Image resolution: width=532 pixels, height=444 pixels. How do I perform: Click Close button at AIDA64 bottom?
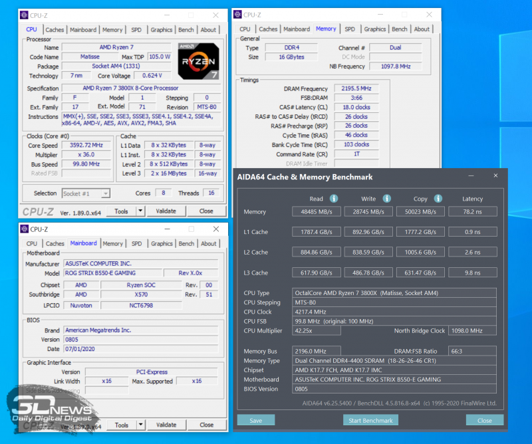pyautogui.click(x=485, y=420)
